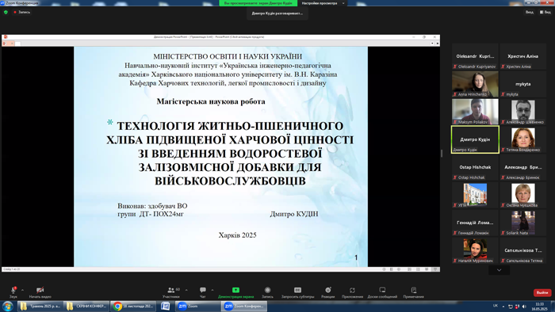Show hidden tray icons arrow

(x=503, y=306)
